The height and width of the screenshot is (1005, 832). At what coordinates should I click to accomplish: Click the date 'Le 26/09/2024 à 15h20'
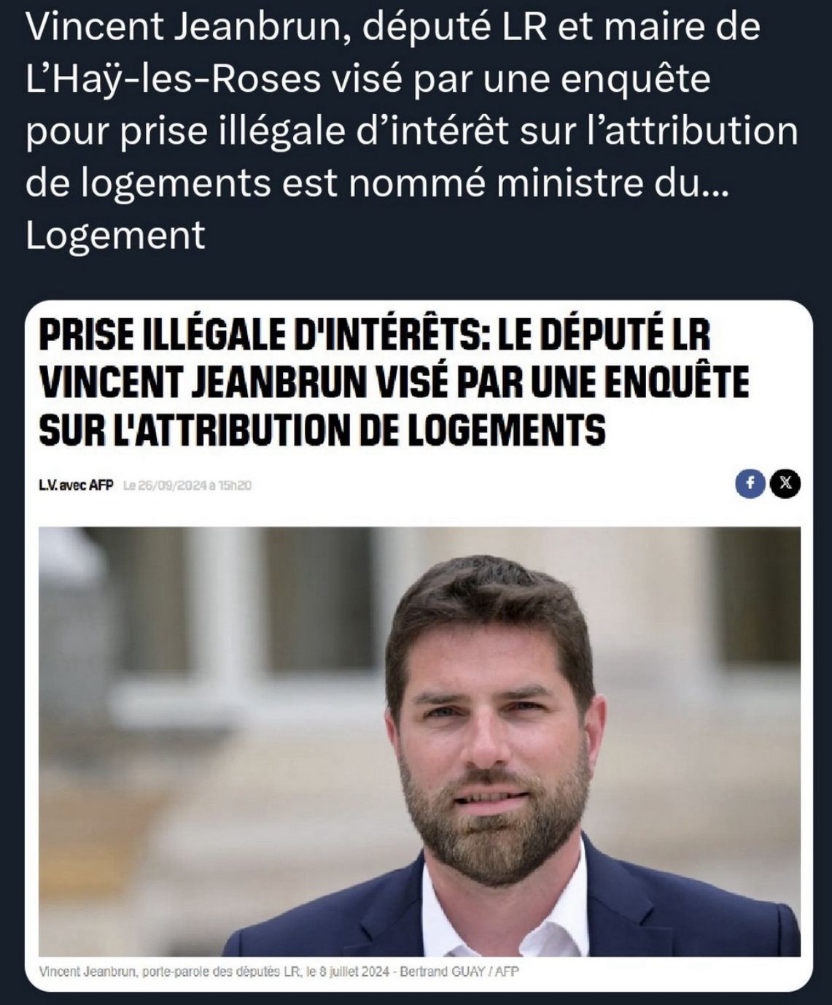(187, 485)
